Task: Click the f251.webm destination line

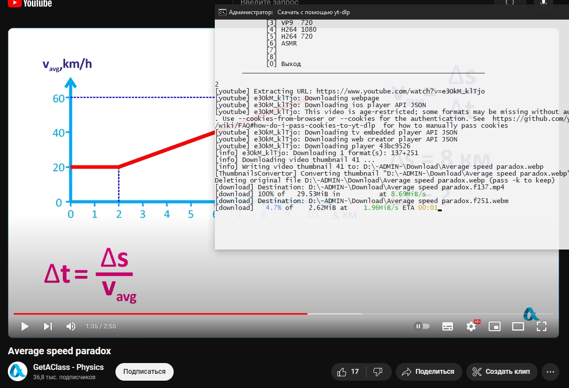Action: pyautogui.click(x=362, y=201)
